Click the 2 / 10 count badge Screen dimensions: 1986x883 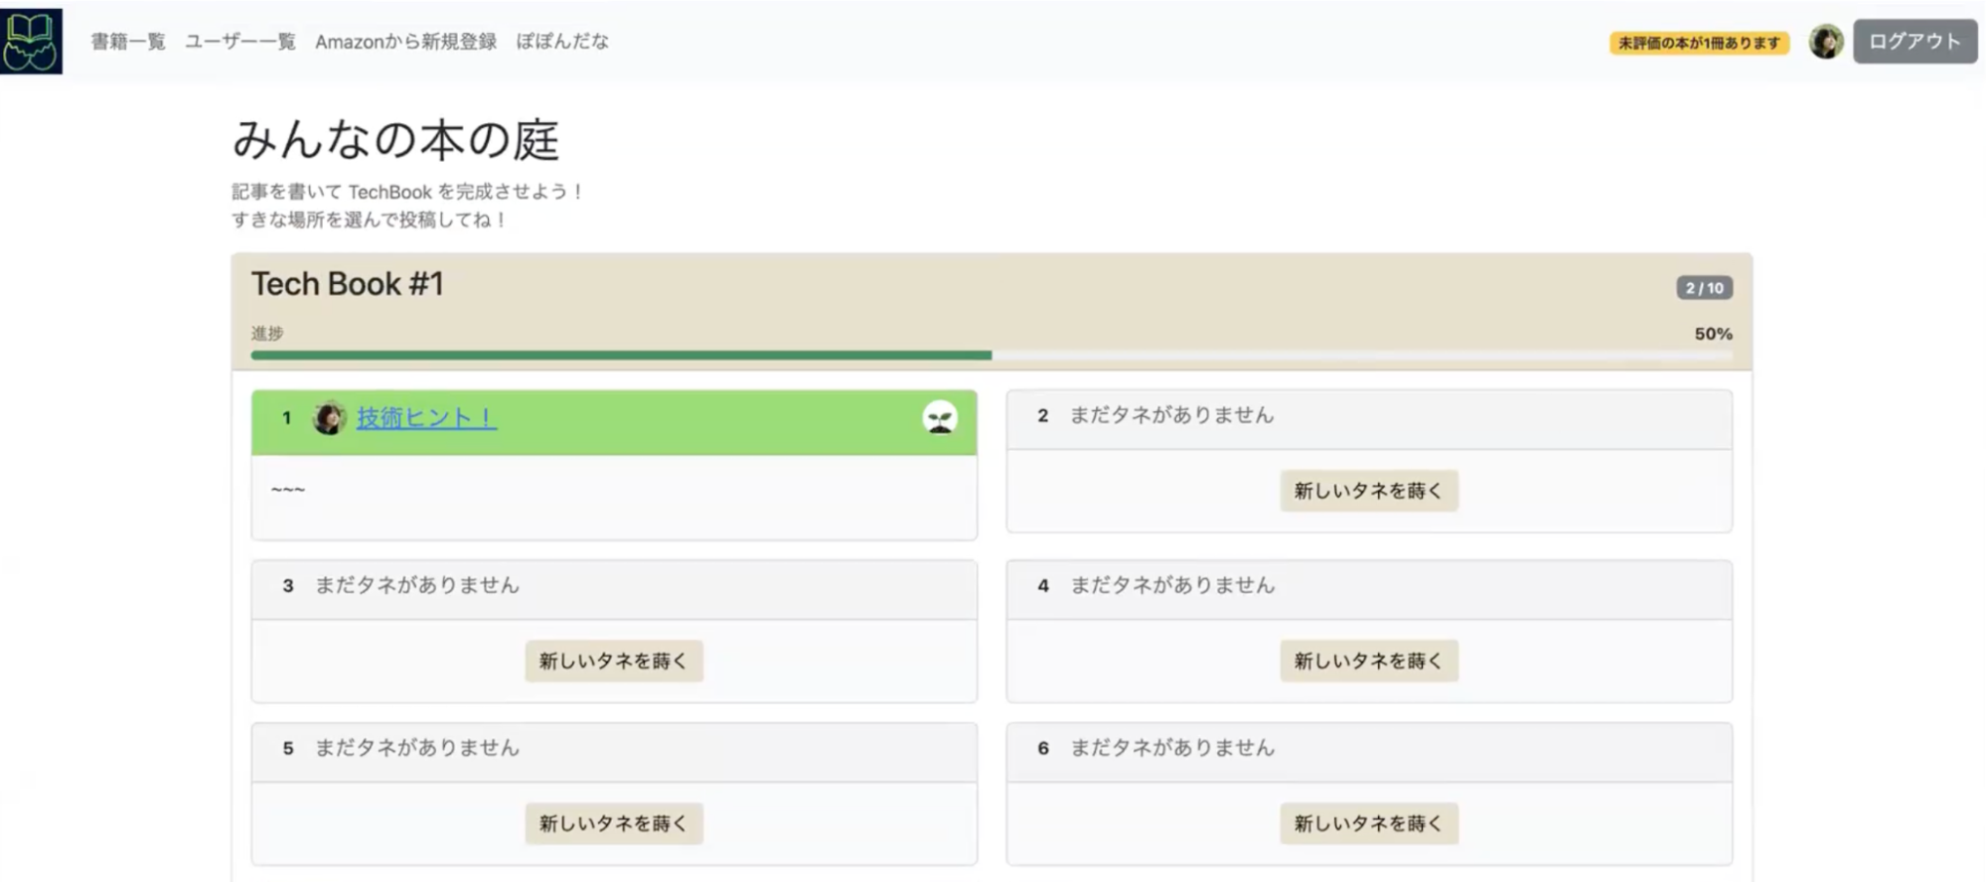click(1704, 288)
